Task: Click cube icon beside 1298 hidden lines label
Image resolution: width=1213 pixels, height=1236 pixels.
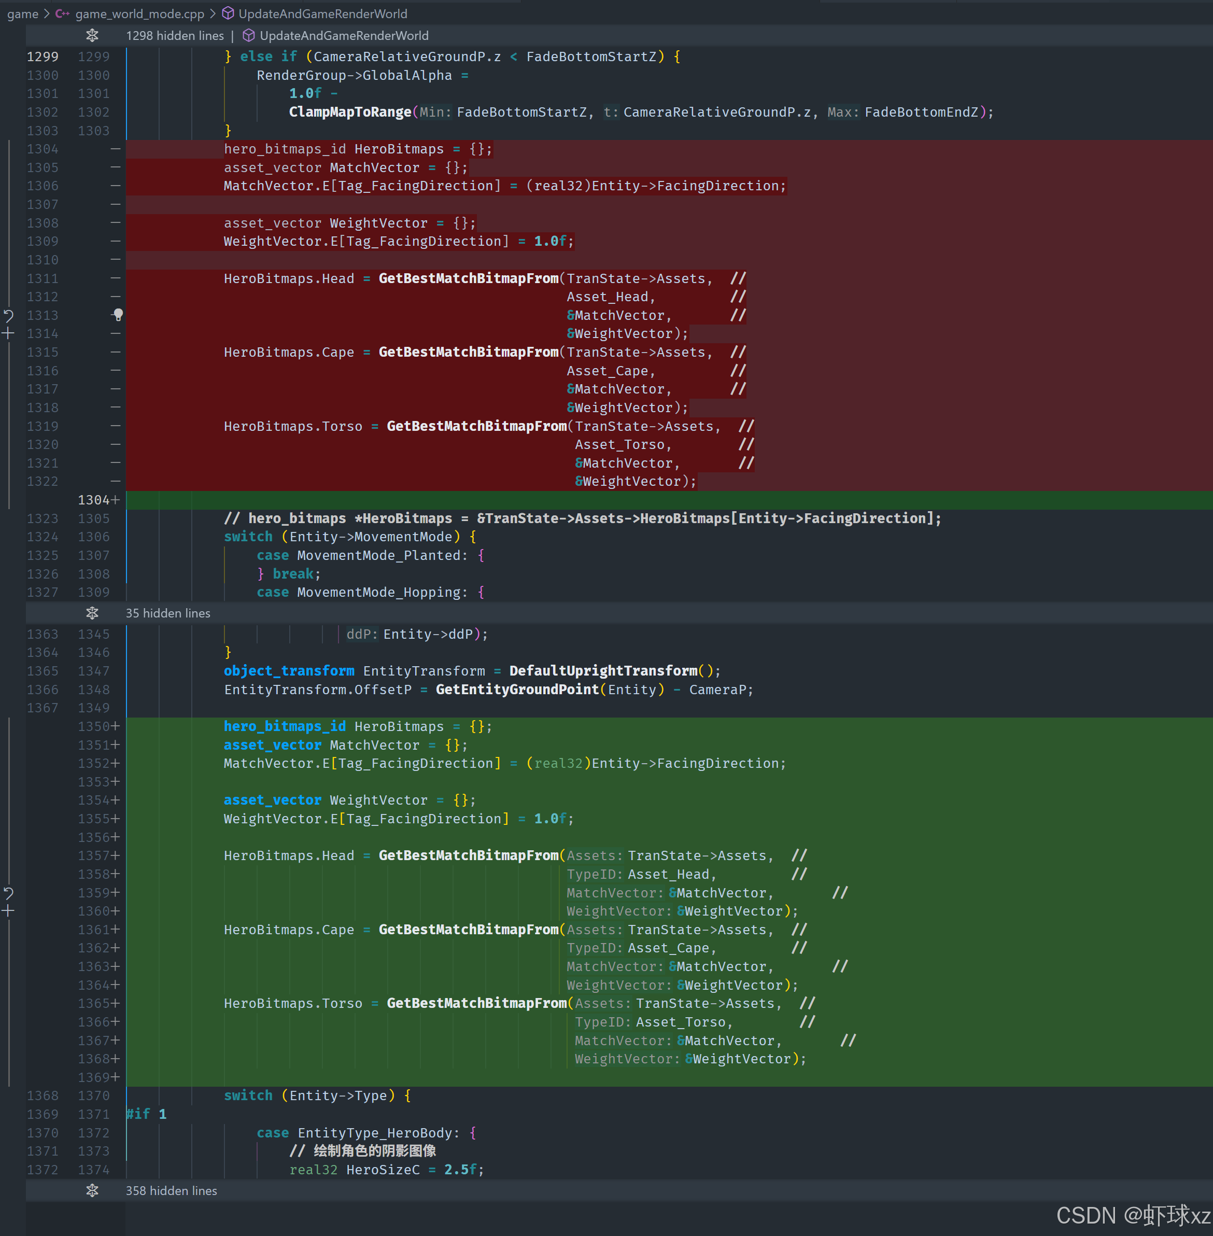Action: point(248,36)
